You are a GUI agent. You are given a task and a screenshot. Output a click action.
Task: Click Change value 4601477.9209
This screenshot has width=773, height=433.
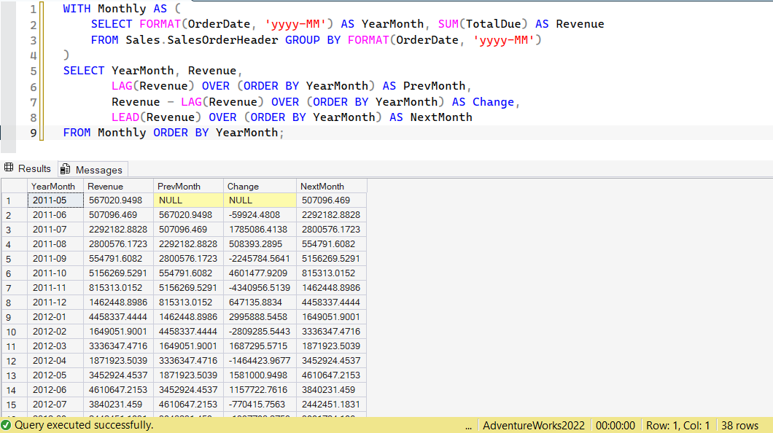[x=260, y=273]
